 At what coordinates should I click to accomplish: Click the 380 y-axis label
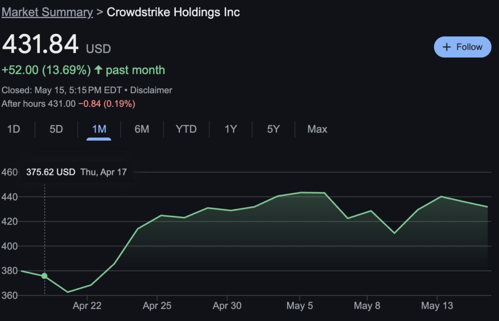point(9,271)
